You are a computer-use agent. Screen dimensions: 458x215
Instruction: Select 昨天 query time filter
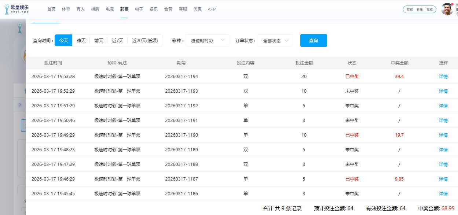click(x=81, y=41)
